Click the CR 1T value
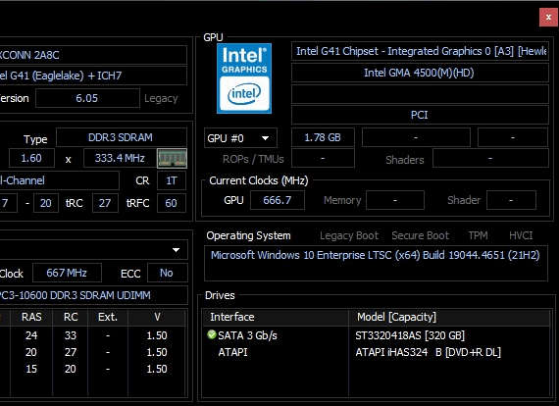The height and width of the screenshot is (406, 559). pos(172,180)
